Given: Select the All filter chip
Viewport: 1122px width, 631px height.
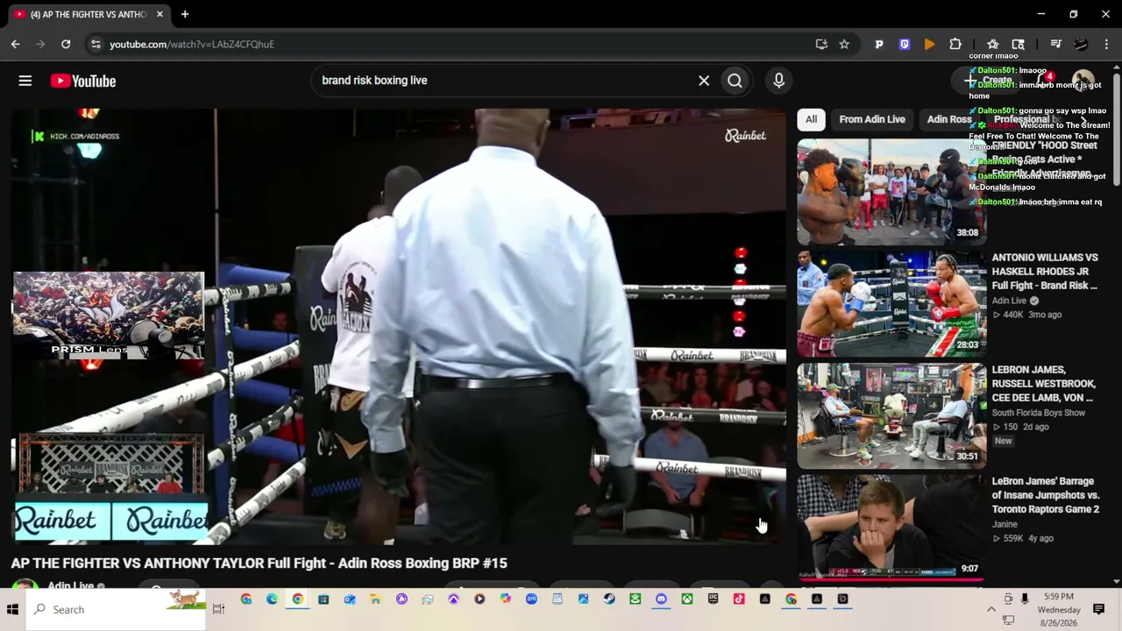Looking at the screenshot, I should click(x=811, y=119).
